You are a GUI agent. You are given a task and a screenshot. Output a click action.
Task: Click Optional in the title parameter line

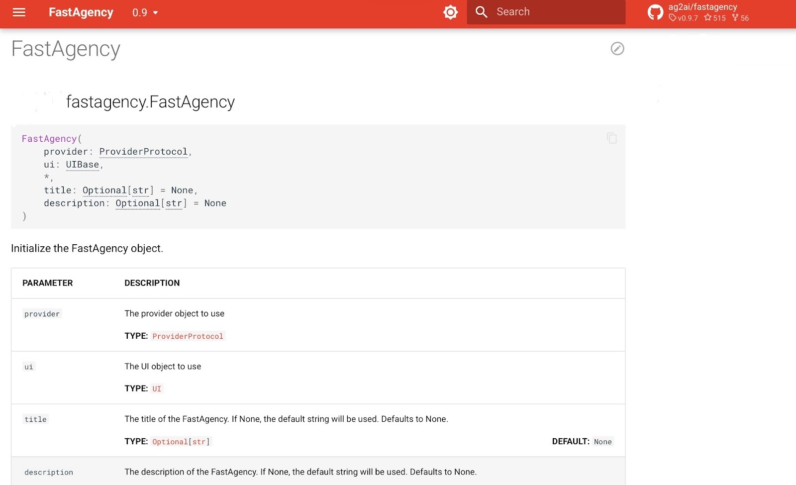pyautogui.click(x=104, y=191)
